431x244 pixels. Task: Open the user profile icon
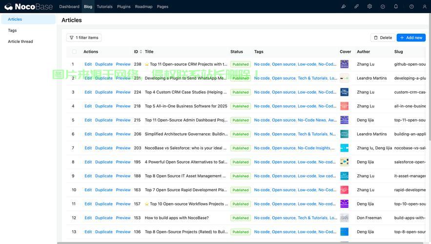click(x=424, y=7)
